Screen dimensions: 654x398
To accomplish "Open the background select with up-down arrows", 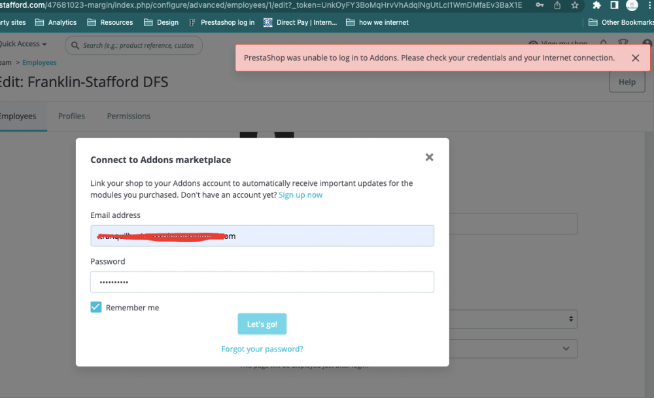I will click(x=513, y=319).
